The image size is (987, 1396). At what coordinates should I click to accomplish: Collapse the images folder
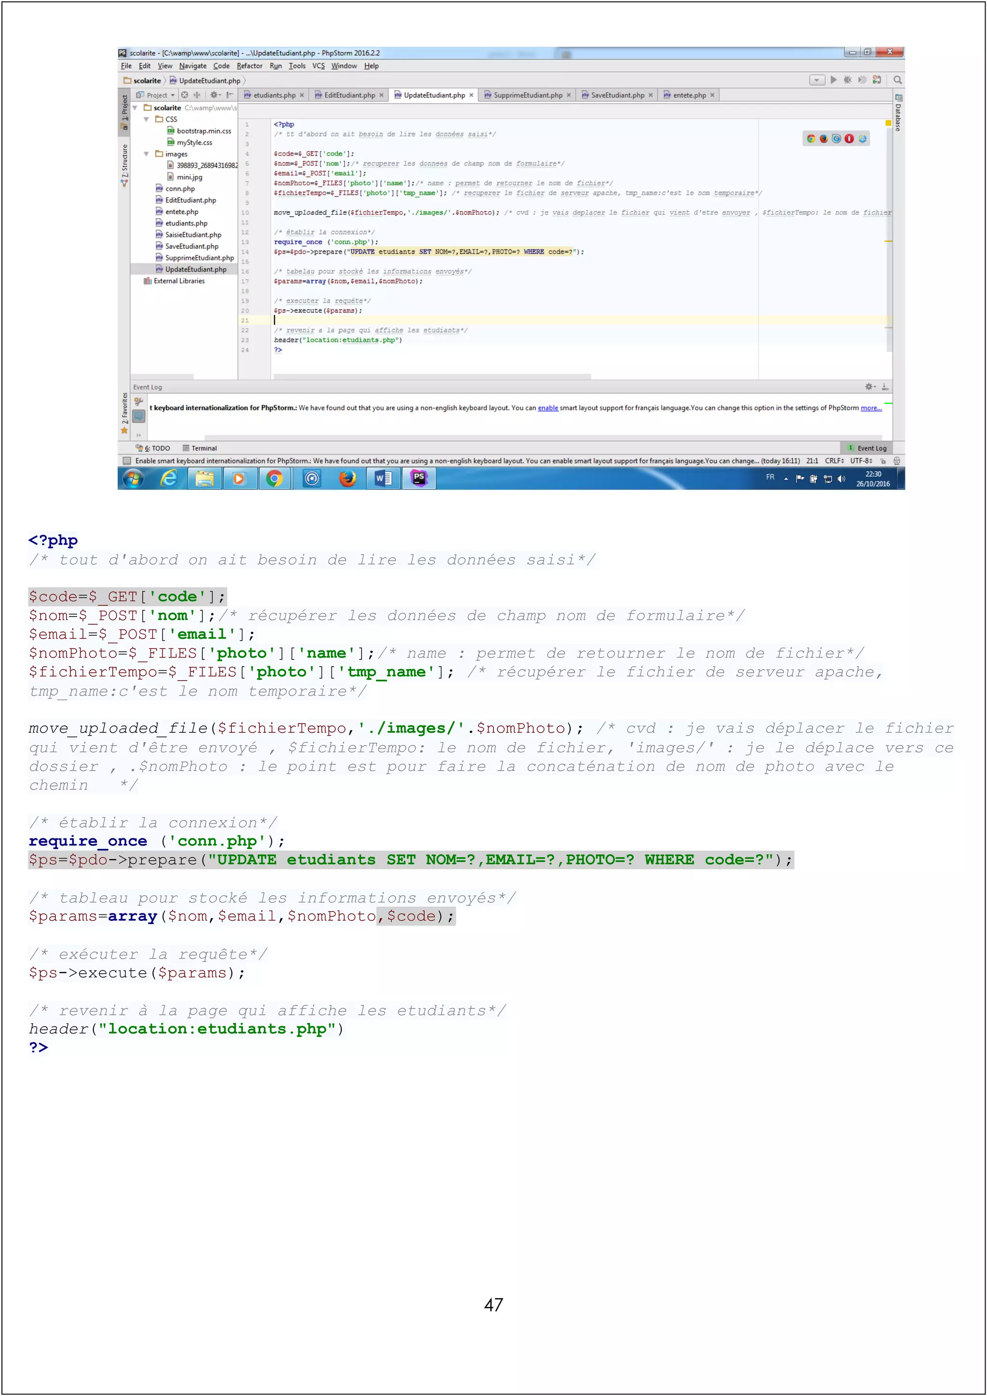(147, 154)
